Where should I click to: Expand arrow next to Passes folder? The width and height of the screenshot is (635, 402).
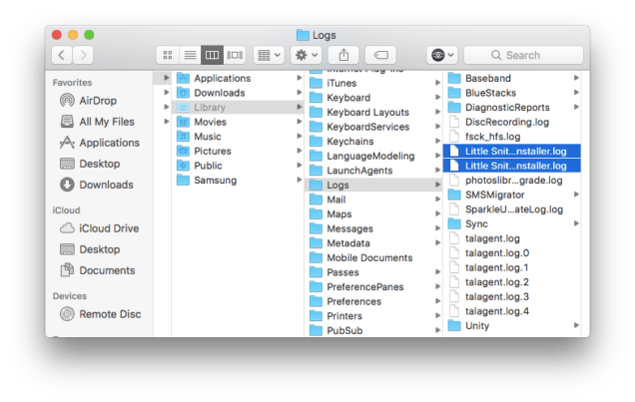click(x=437, y=271)
